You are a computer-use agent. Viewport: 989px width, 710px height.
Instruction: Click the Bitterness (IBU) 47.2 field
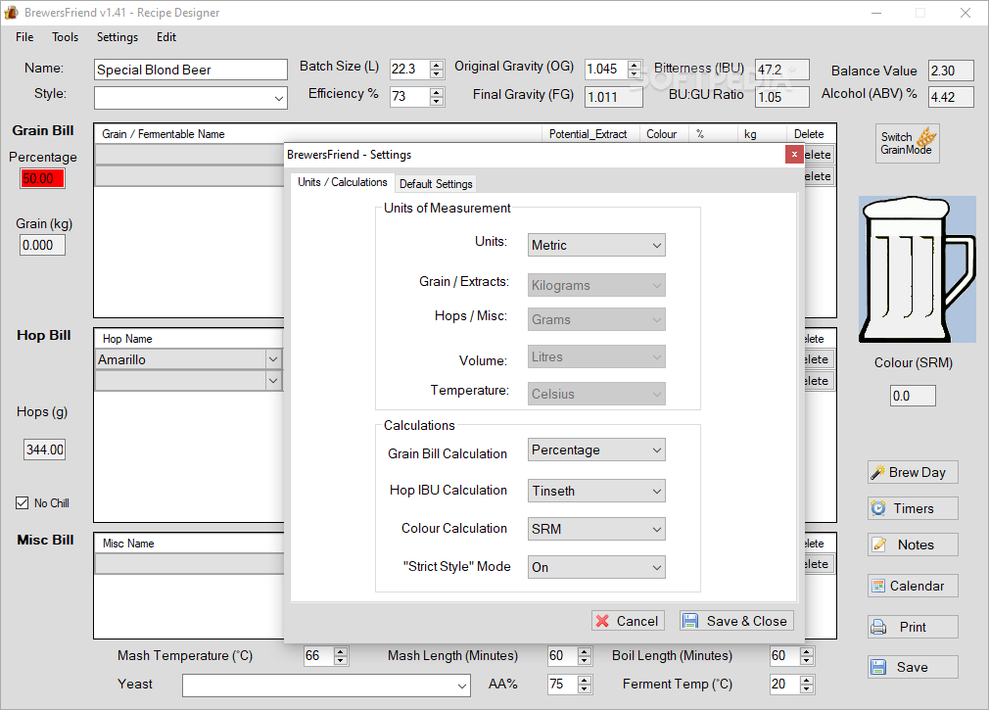[x=782, y=70]
